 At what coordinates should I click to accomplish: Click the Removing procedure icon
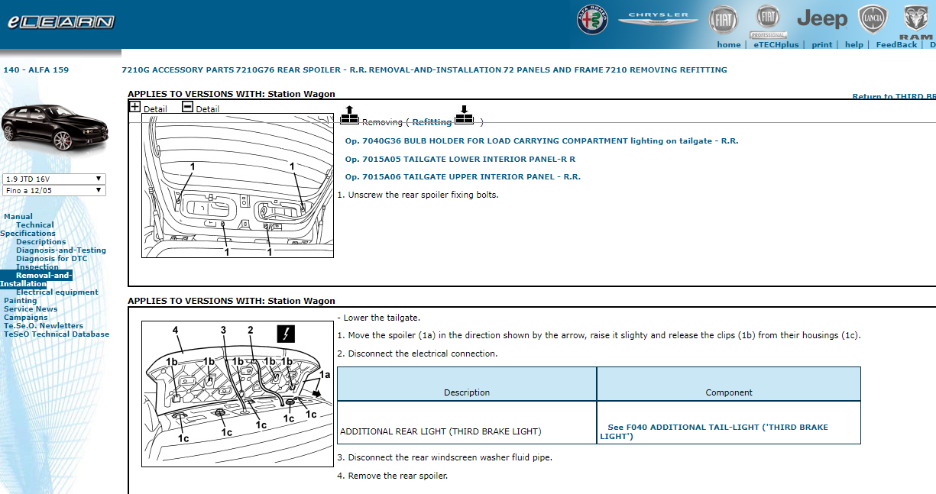point(349,115)
